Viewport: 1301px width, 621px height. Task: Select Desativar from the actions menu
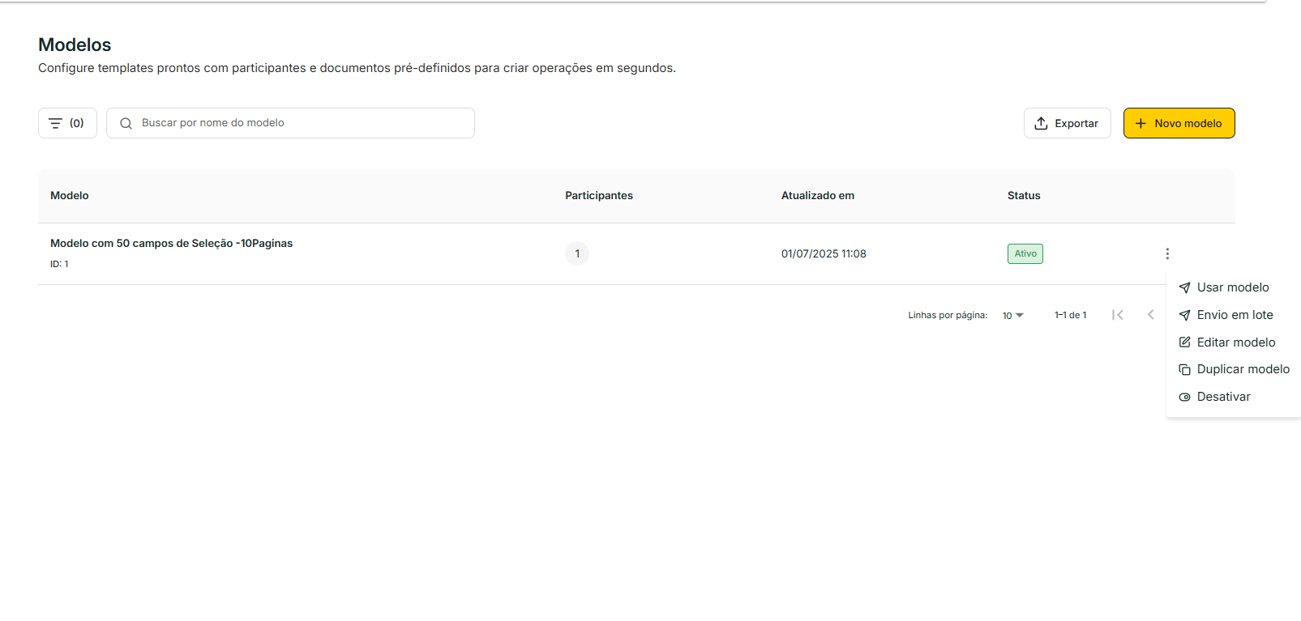click(1223, 397)
